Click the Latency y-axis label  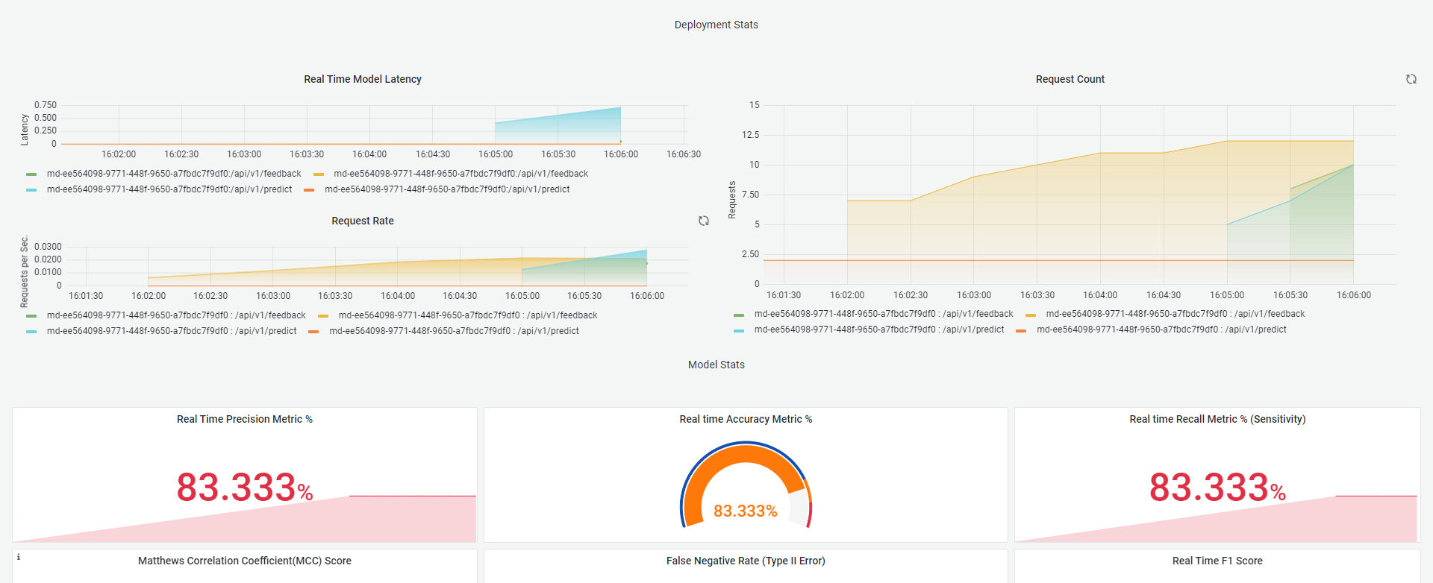(24, 130)
